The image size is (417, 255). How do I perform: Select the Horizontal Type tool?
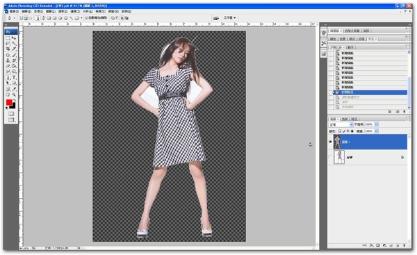click(x=14, y=78)
